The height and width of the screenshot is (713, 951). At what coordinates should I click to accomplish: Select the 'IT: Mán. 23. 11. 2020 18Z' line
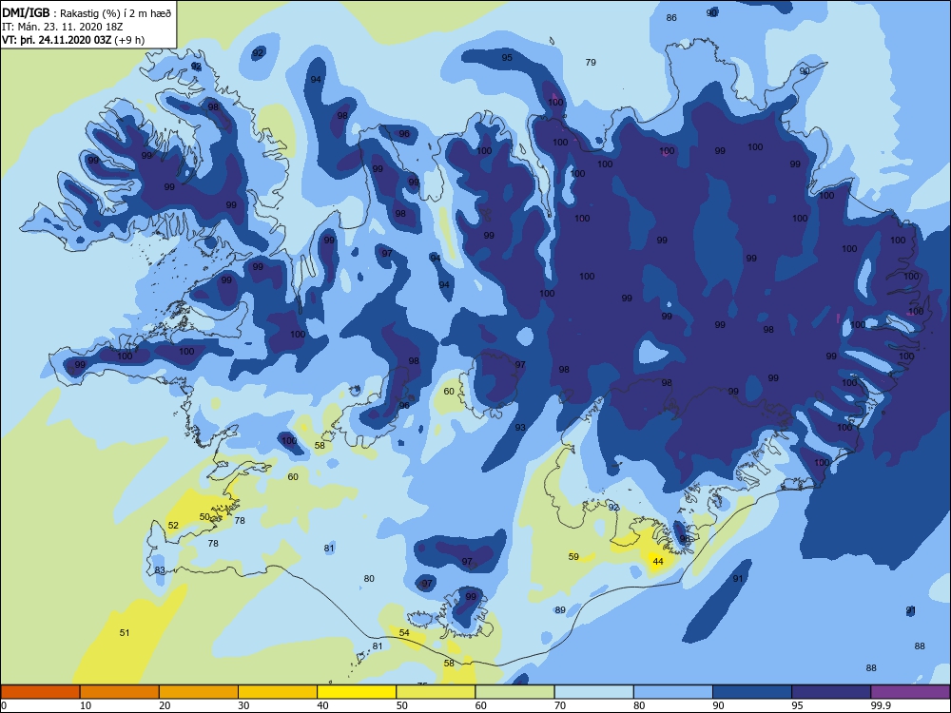pos(63,27)
